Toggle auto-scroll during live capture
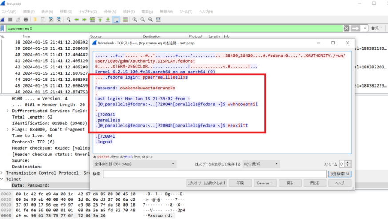This screenshot has height=219, width=388. coord(116,20)
